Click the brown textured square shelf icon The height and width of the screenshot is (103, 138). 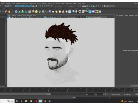tap(33, 12)
